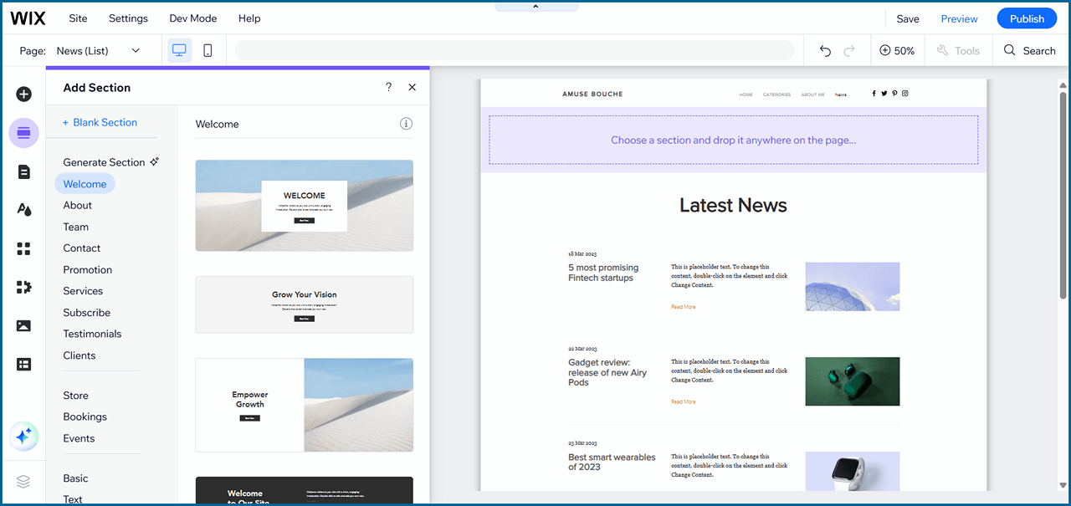Select the Basic section category

pyautogui.click(x=75, y=478)
